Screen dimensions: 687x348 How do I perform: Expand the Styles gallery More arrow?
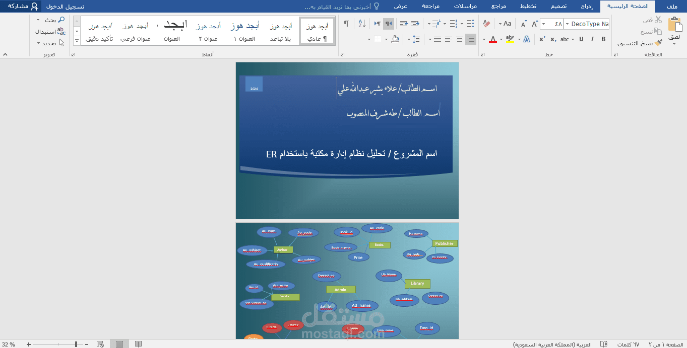point(77,41)
